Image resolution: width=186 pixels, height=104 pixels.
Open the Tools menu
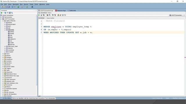point(36,4)
